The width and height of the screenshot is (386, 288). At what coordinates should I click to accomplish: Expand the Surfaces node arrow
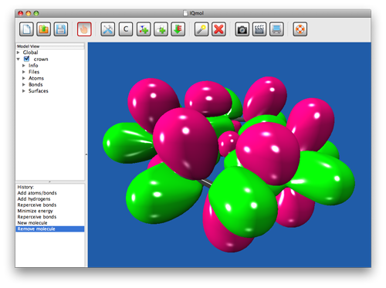coord(24,91)
